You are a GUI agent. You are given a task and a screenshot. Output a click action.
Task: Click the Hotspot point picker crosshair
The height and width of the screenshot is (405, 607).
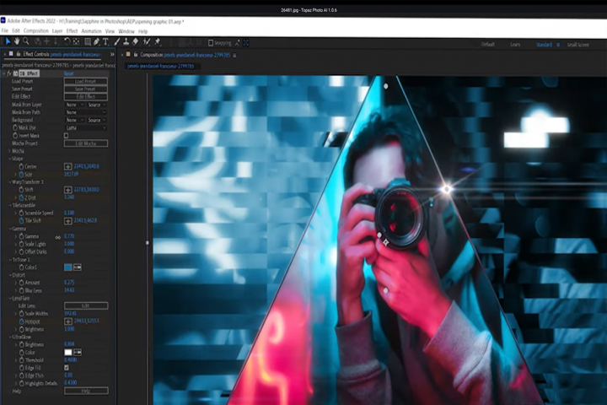pos(67,321)
